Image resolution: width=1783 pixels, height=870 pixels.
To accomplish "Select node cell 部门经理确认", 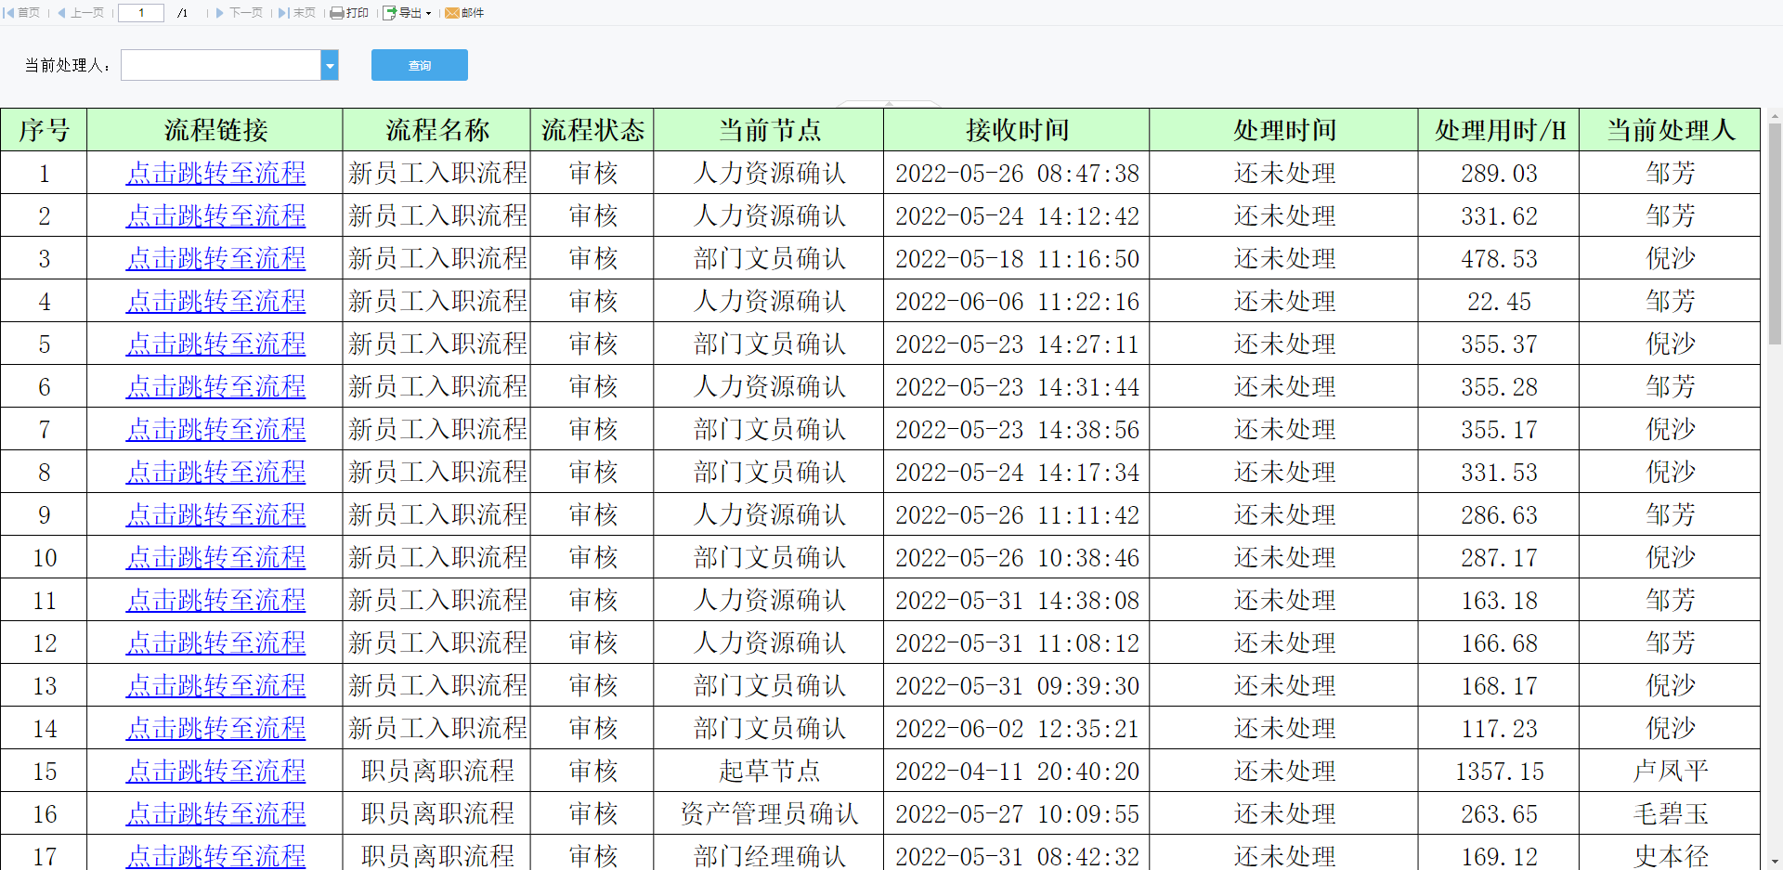I will 769,852.
